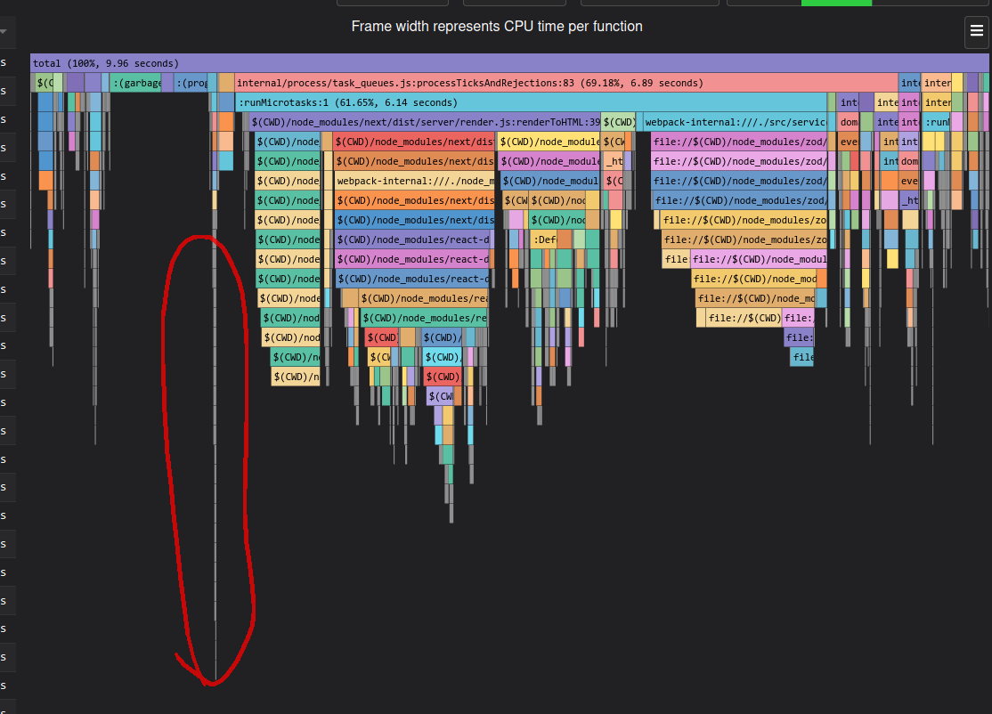Screen dimensions: 992x714
Task: Click the chart title 'Frame width represents CPU time'
Action: pos(497,27)
